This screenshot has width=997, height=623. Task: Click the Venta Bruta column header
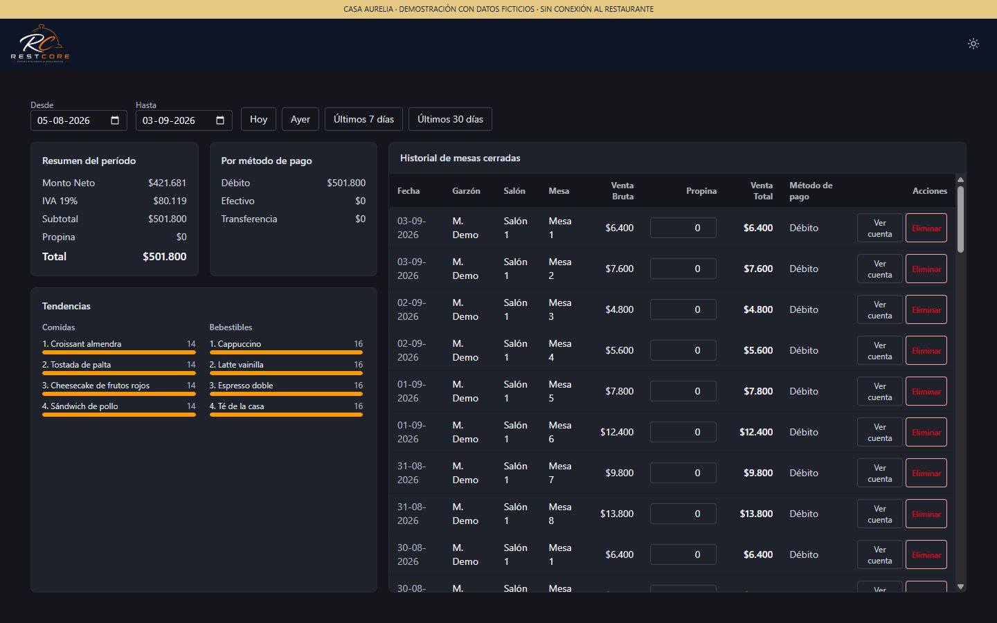pyautogui.click(x=622, y=191)
